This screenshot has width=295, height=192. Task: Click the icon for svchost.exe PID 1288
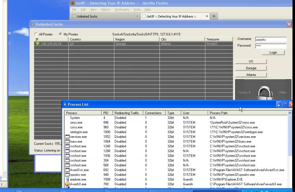[x=67, y=151]
